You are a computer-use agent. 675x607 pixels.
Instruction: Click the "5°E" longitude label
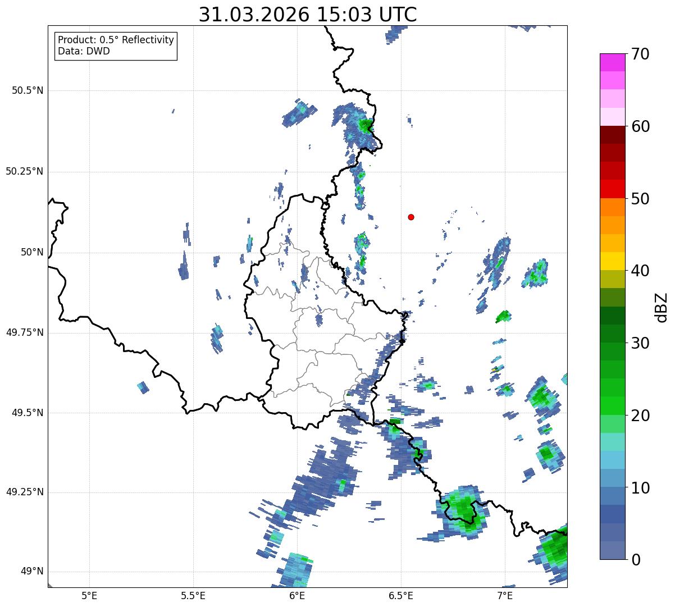(89, 595)
